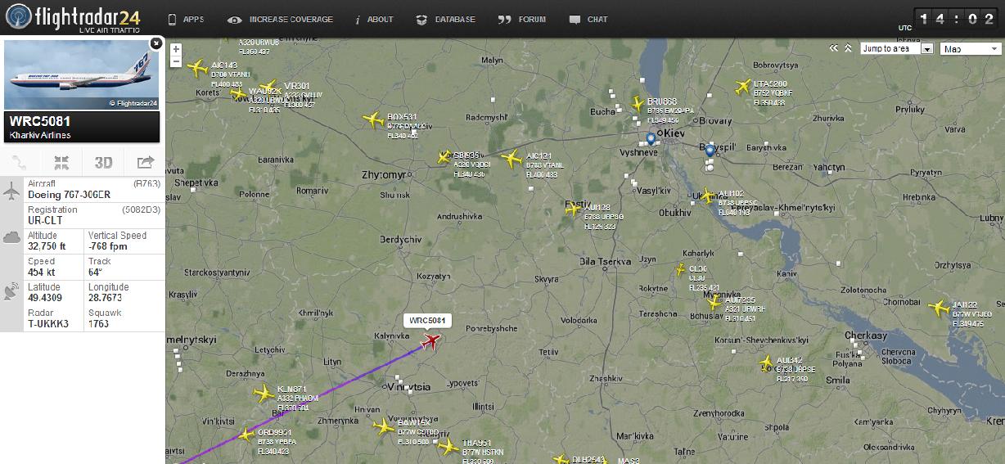Open the Jump to area dropdown
Image resolution: width=1005 pixels, height=464 pixels.
click(897, 48)
